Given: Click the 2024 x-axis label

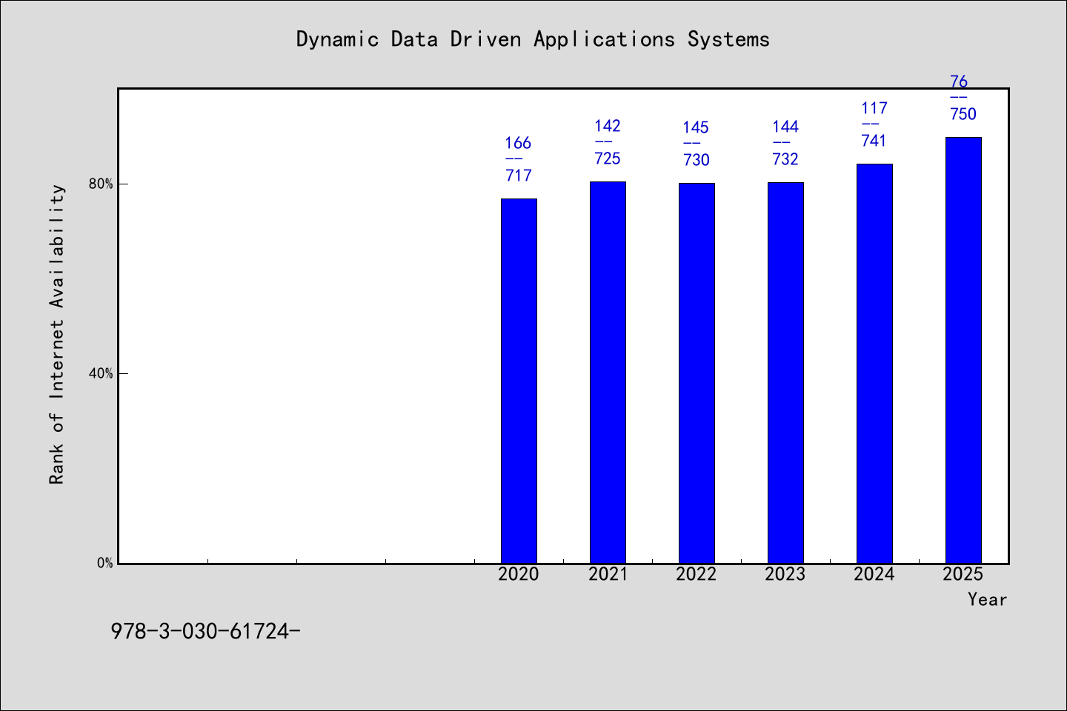Looking at the screenshot, I should click(x=874, y=574).
